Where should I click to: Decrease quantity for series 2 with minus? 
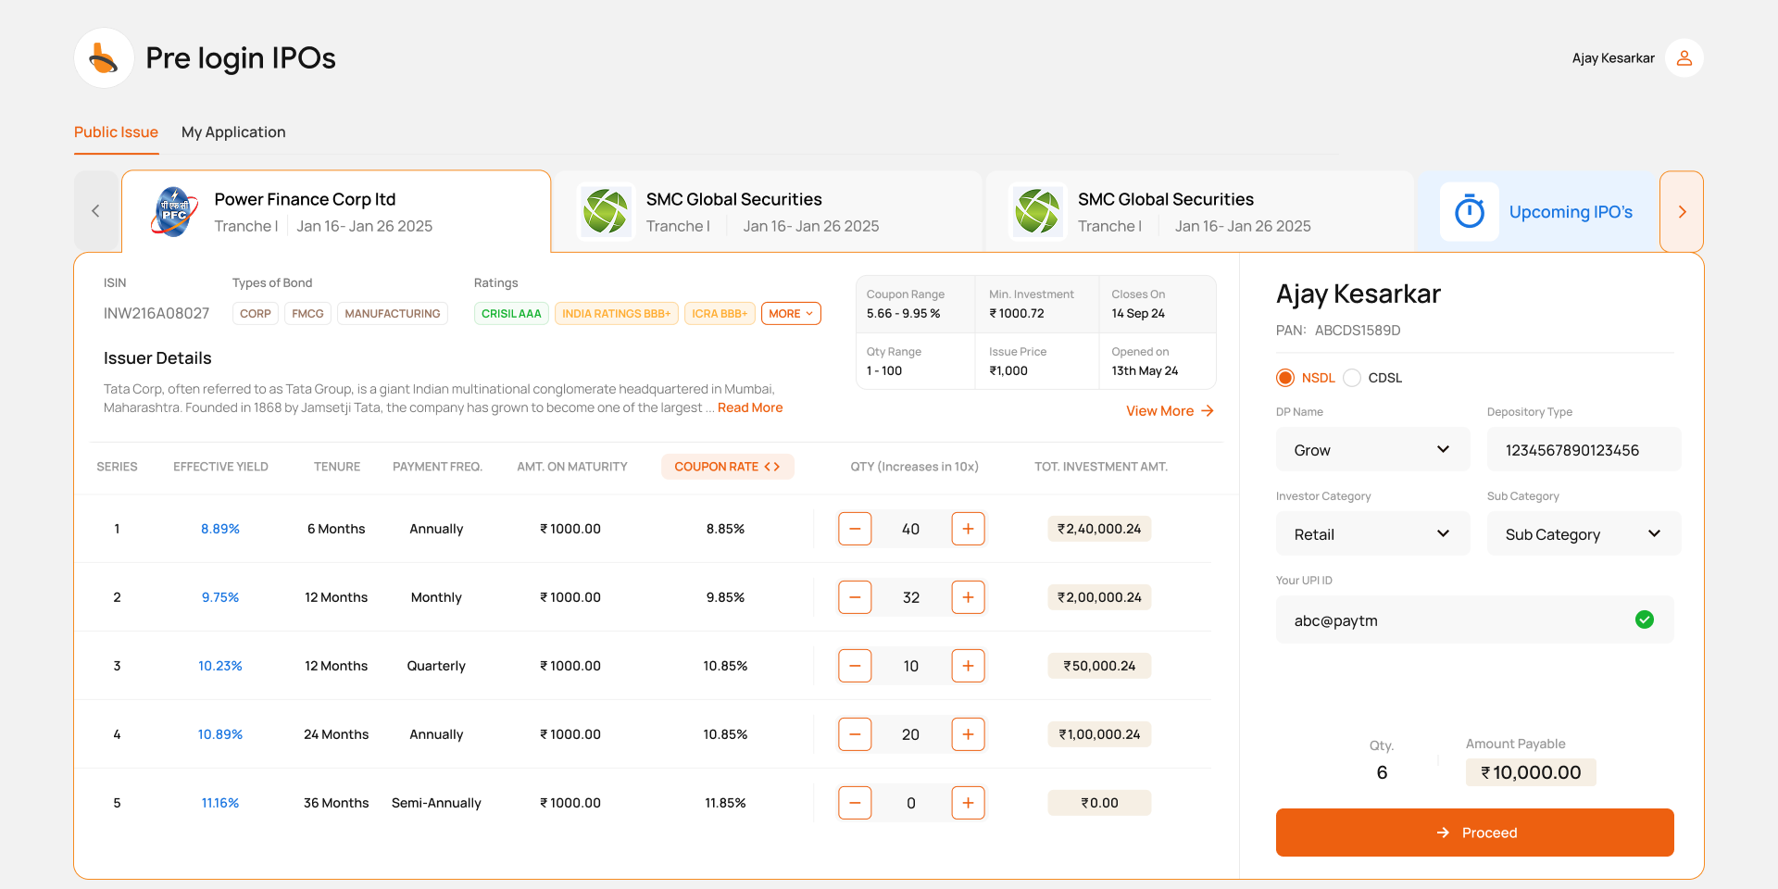coord(854,597)
